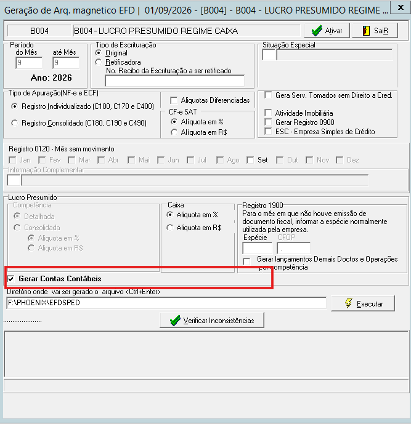Click the green checkmark icon on Ativar
Image resolution: width=411 pixels, height=424 pixels.
(317, 31)
